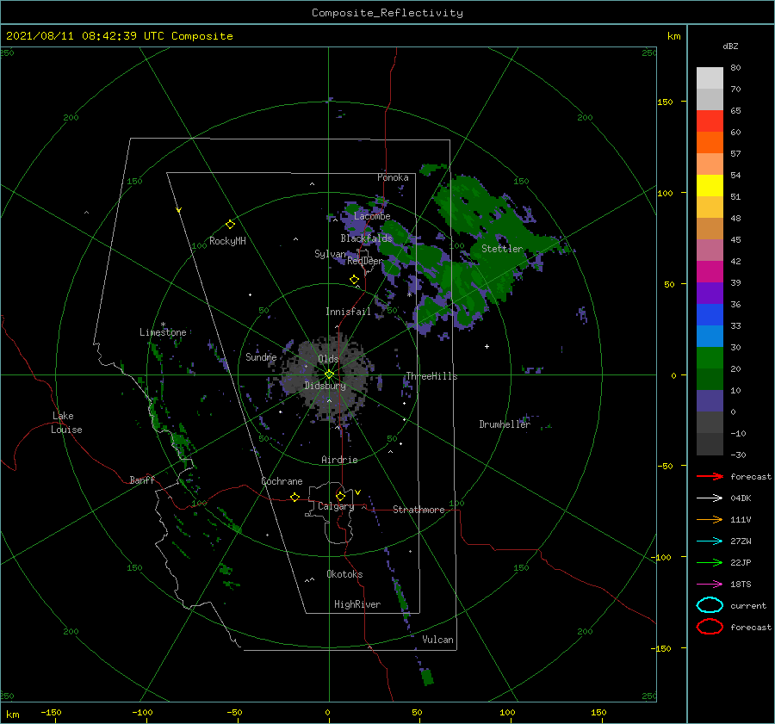This screenshot has width=775, height=724.
Task: Choose the magenta 18TS arrow legend entry
Action: 710,585
